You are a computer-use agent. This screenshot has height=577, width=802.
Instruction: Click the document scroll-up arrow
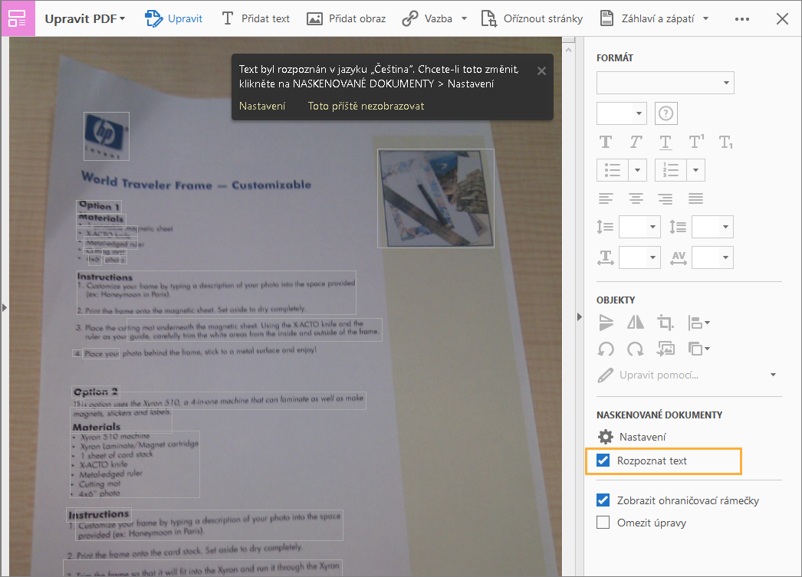click(x=569, y=50)
